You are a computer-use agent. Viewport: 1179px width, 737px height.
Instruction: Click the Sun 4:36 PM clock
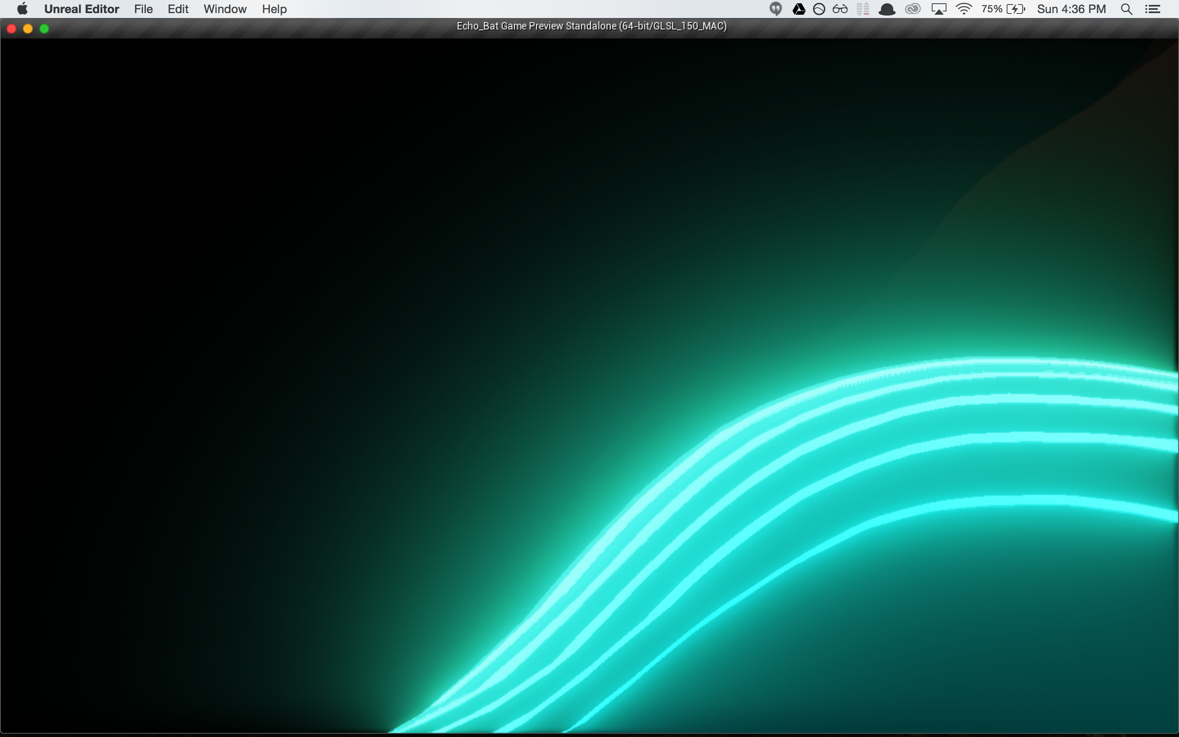(x=1071, y=9)
